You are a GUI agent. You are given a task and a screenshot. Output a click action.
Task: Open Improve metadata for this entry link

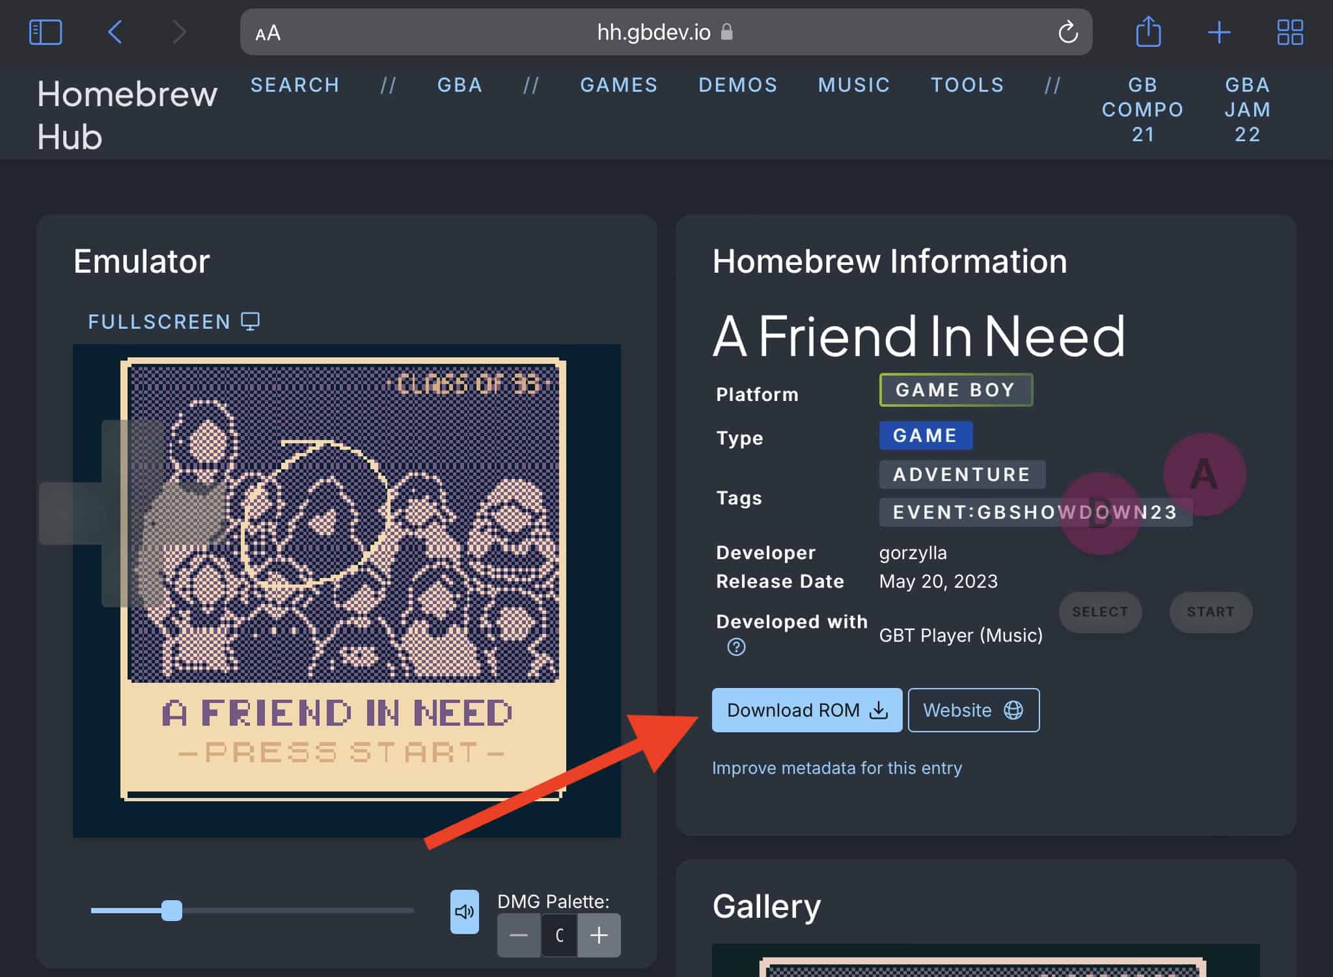click(837, 768)
